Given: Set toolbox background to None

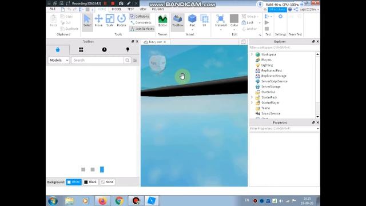Looking at the screenshot, I should (x=108, y=182).
